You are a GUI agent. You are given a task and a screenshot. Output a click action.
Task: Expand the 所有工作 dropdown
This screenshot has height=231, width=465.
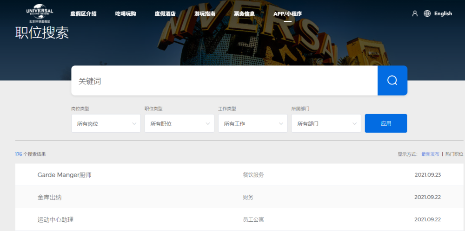coord(252,124)
